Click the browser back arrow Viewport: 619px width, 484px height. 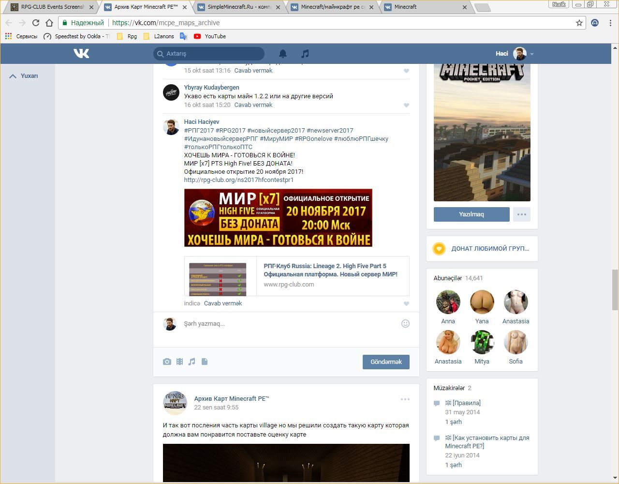(x=9, y=23)
